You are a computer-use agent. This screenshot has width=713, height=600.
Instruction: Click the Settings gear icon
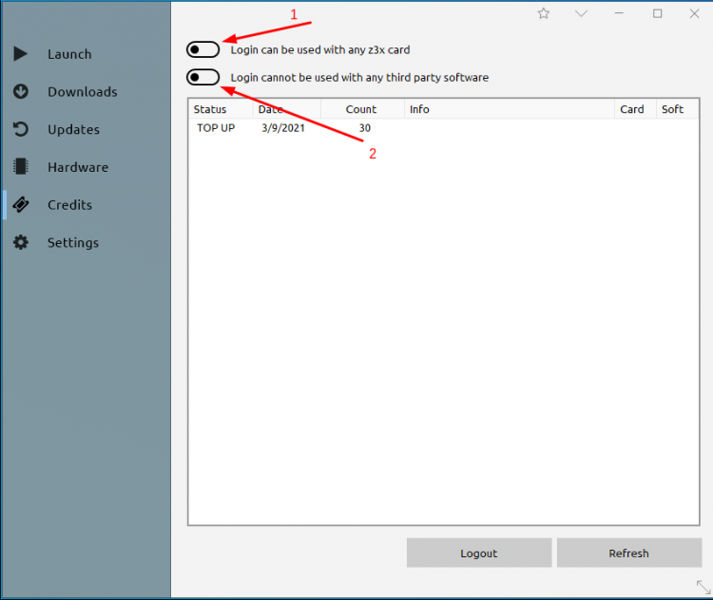[21, 242]
